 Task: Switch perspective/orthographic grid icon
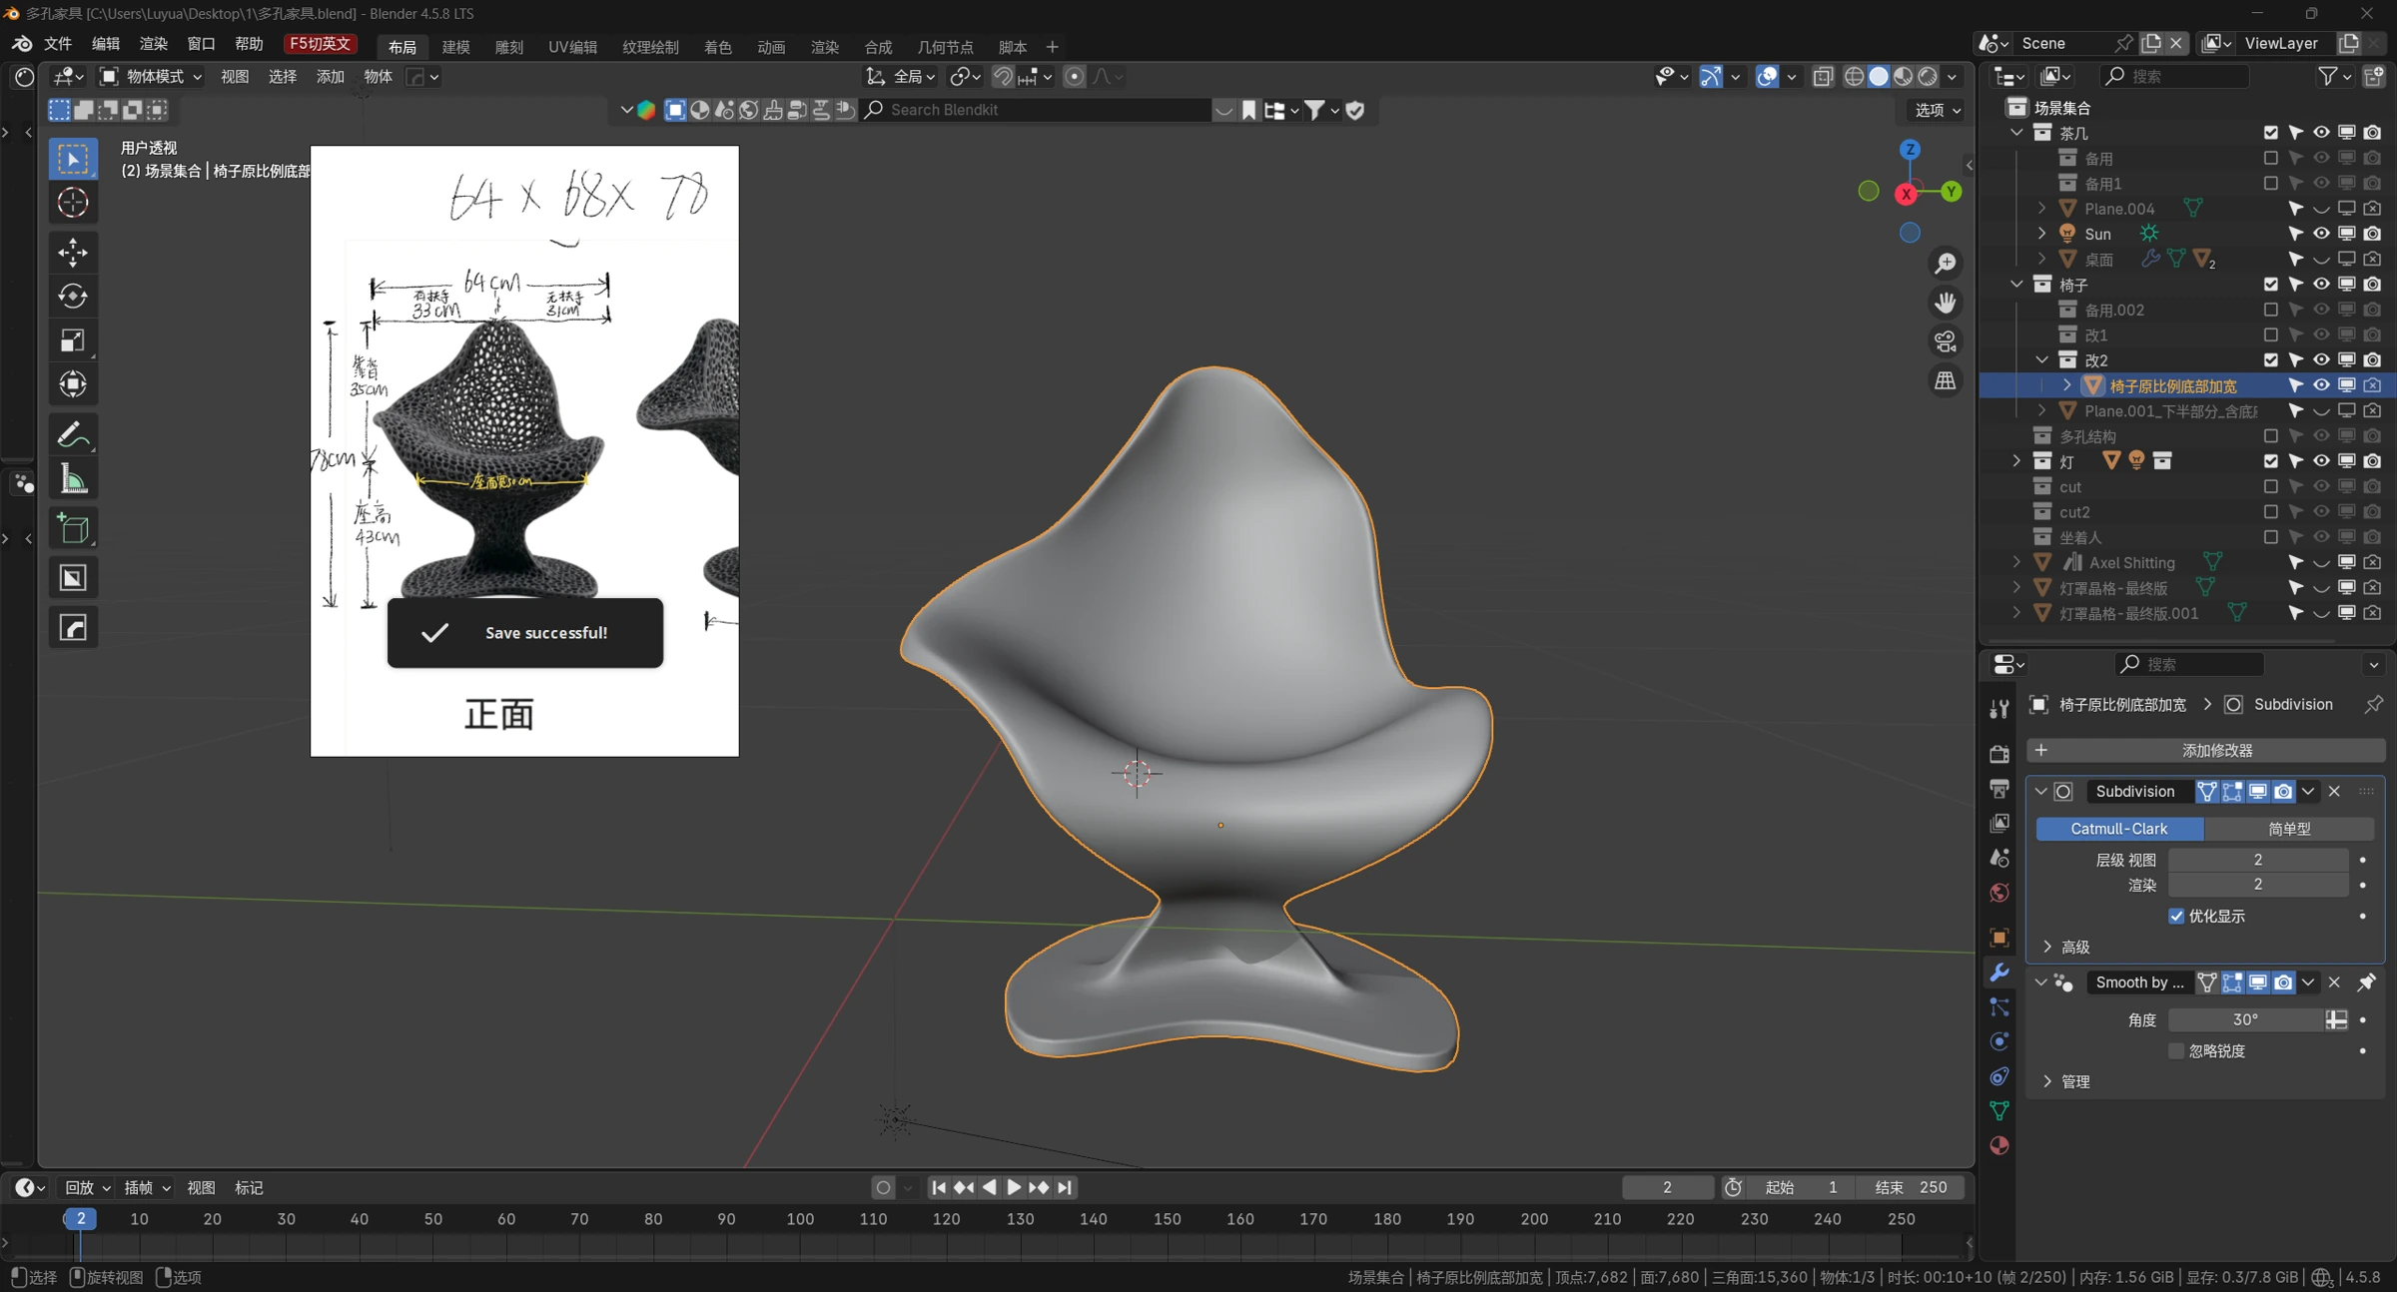1945,380
